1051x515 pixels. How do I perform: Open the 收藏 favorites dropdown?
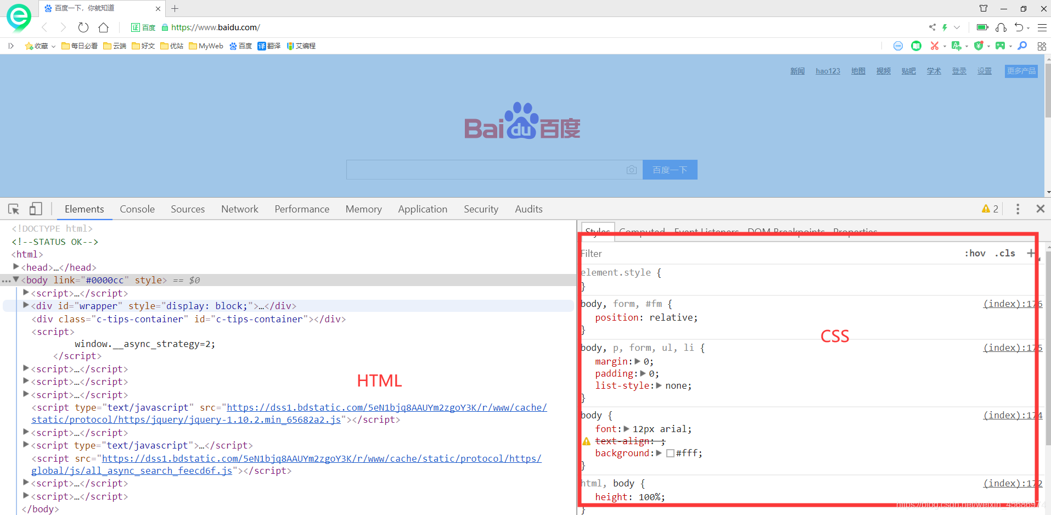pyautogui.click(x=40, y=46)
